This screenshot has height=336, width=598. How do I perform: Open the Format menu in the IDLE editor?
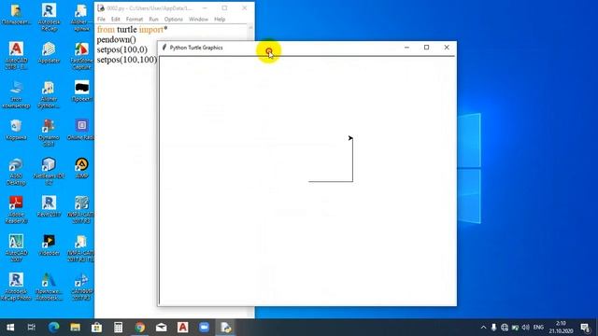coord(135,19)
